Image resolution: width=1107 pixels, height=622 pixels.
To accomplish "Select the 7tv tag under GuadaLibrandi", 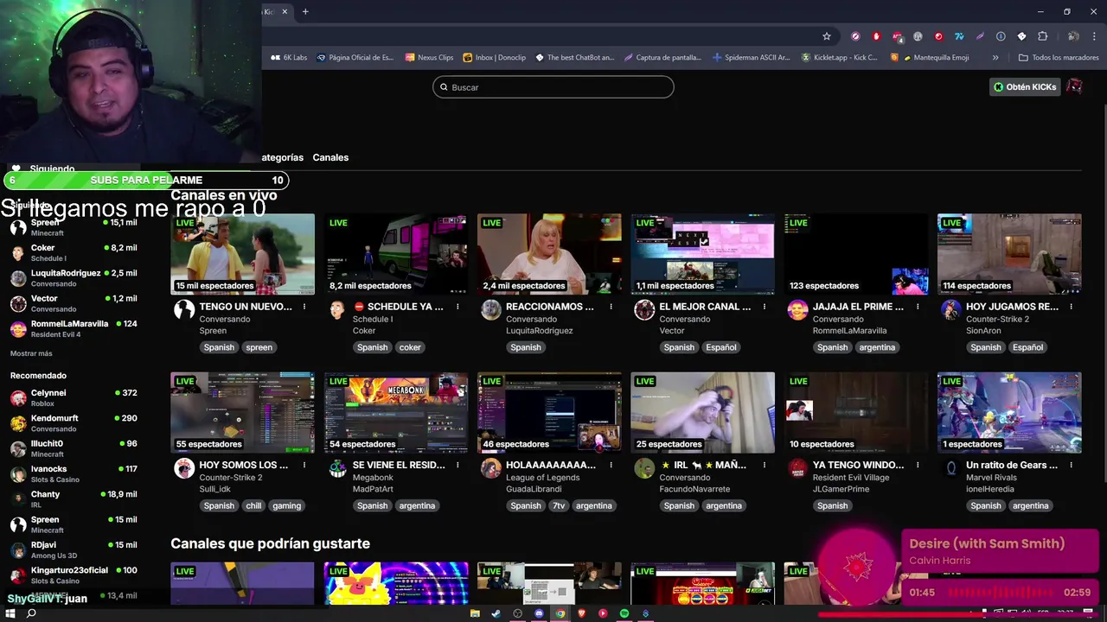I will click(x=559, y=505).
